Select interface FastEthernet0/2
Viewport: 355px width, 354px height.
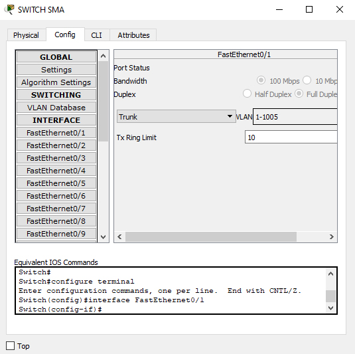click(x=56, y=145)
